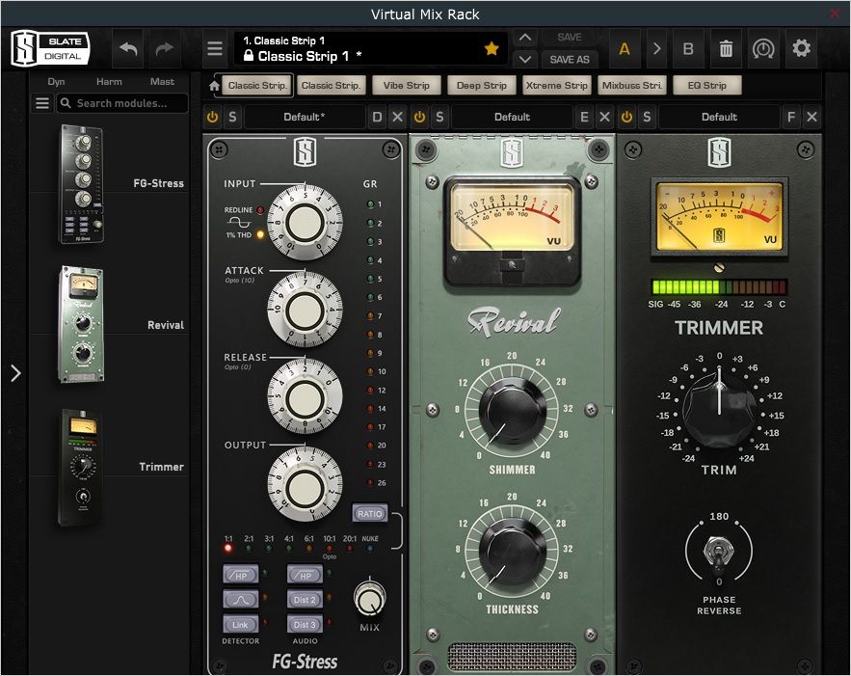Select the Deep Strip preset tab
Image resolution: width=851 pixels, height=676 pixels.
(x=482, y=85)
